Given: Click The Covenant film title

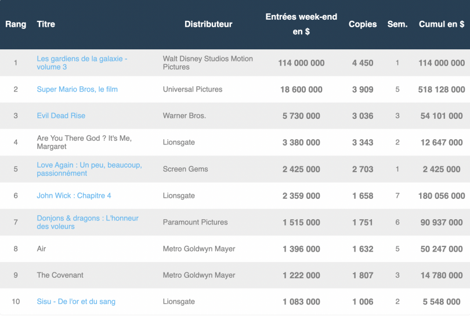Looking at the screenshot, I should coord(60,275).
